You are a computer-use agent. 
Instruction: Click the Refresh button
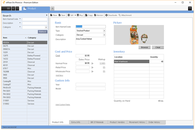tap(43, 32)
